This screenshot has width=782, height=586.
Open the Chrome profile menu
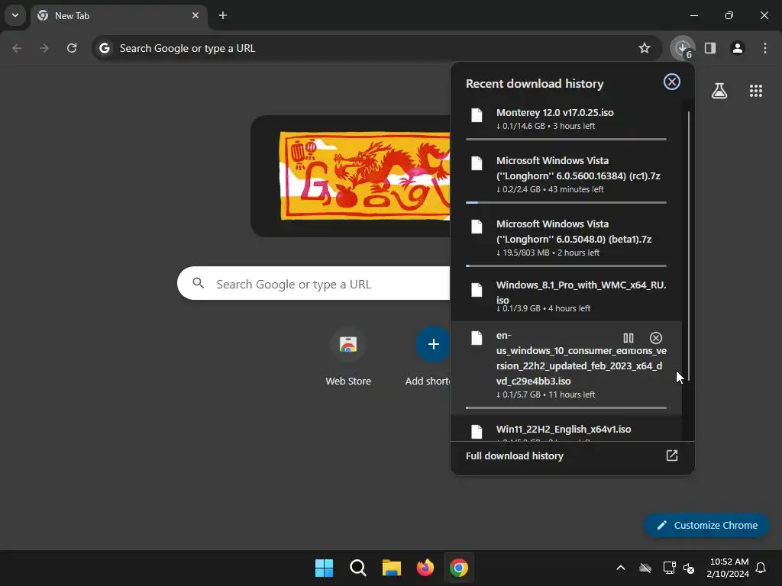click(738, 48)
